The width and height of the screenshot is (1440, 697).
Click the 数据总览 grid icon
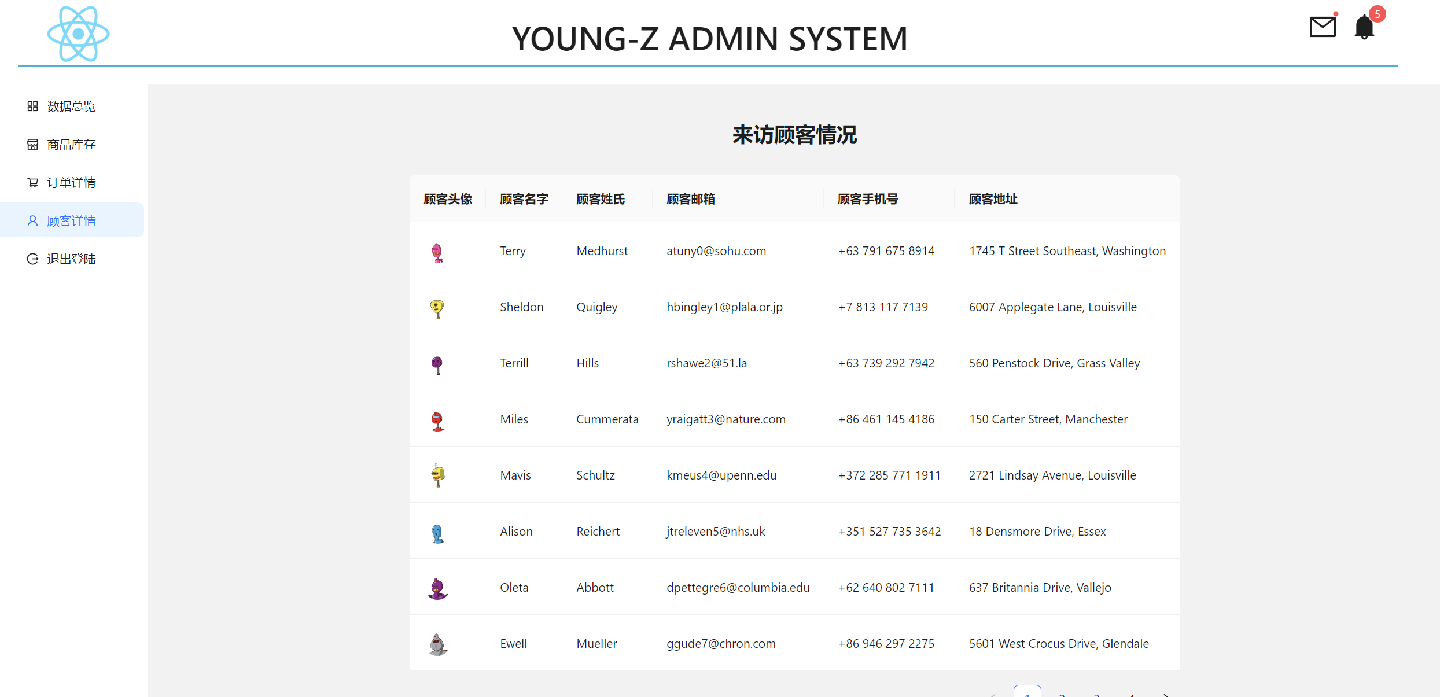coord(32,106)
